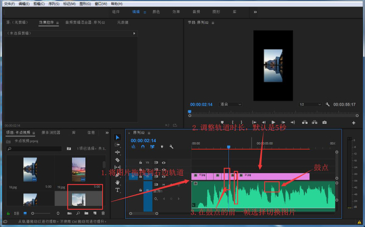This screenshot has height=227, width=365.
Task: Open program monitor panel menu icon
Action: click(213, 23)
